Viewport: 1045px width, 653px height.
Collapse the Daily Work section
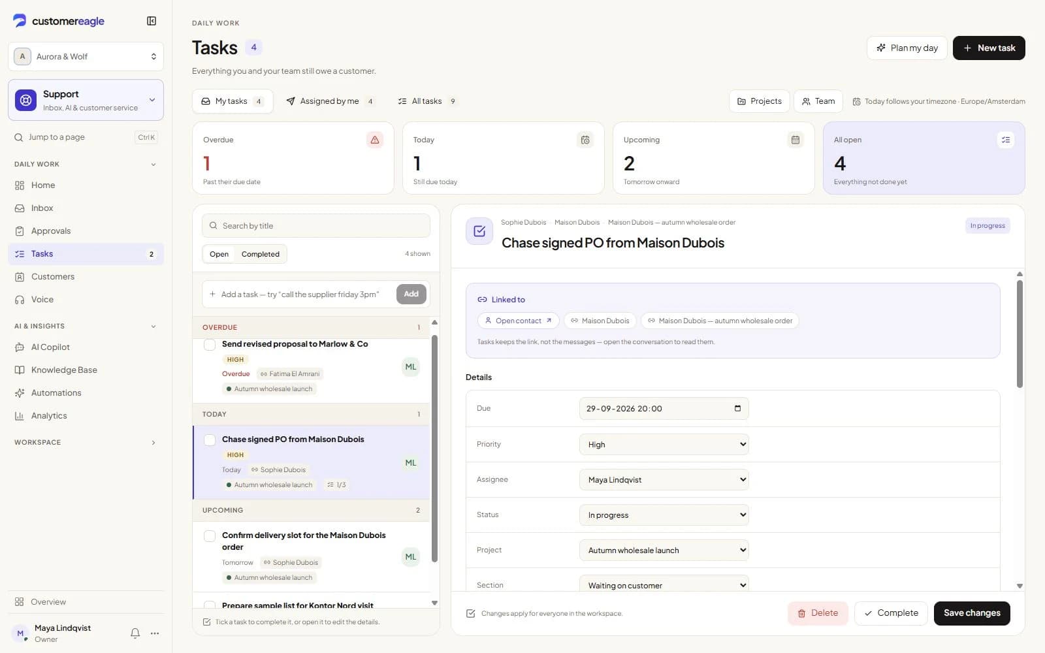click(x=153, y=165)
